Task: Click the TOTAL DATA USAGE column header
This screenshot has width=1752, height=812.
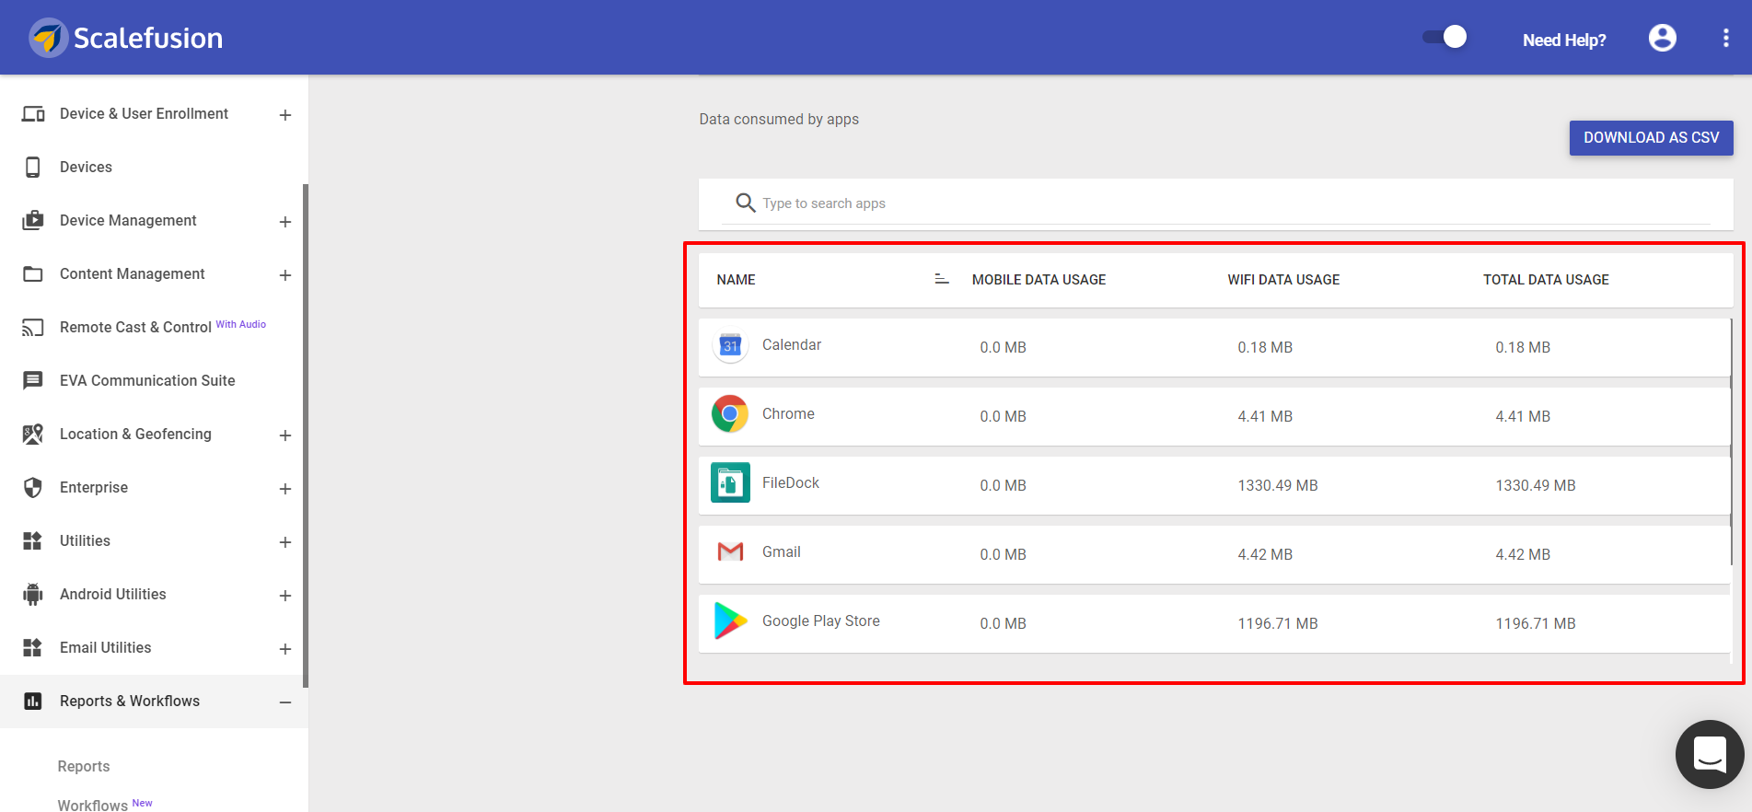Action: coord(1546,280)
